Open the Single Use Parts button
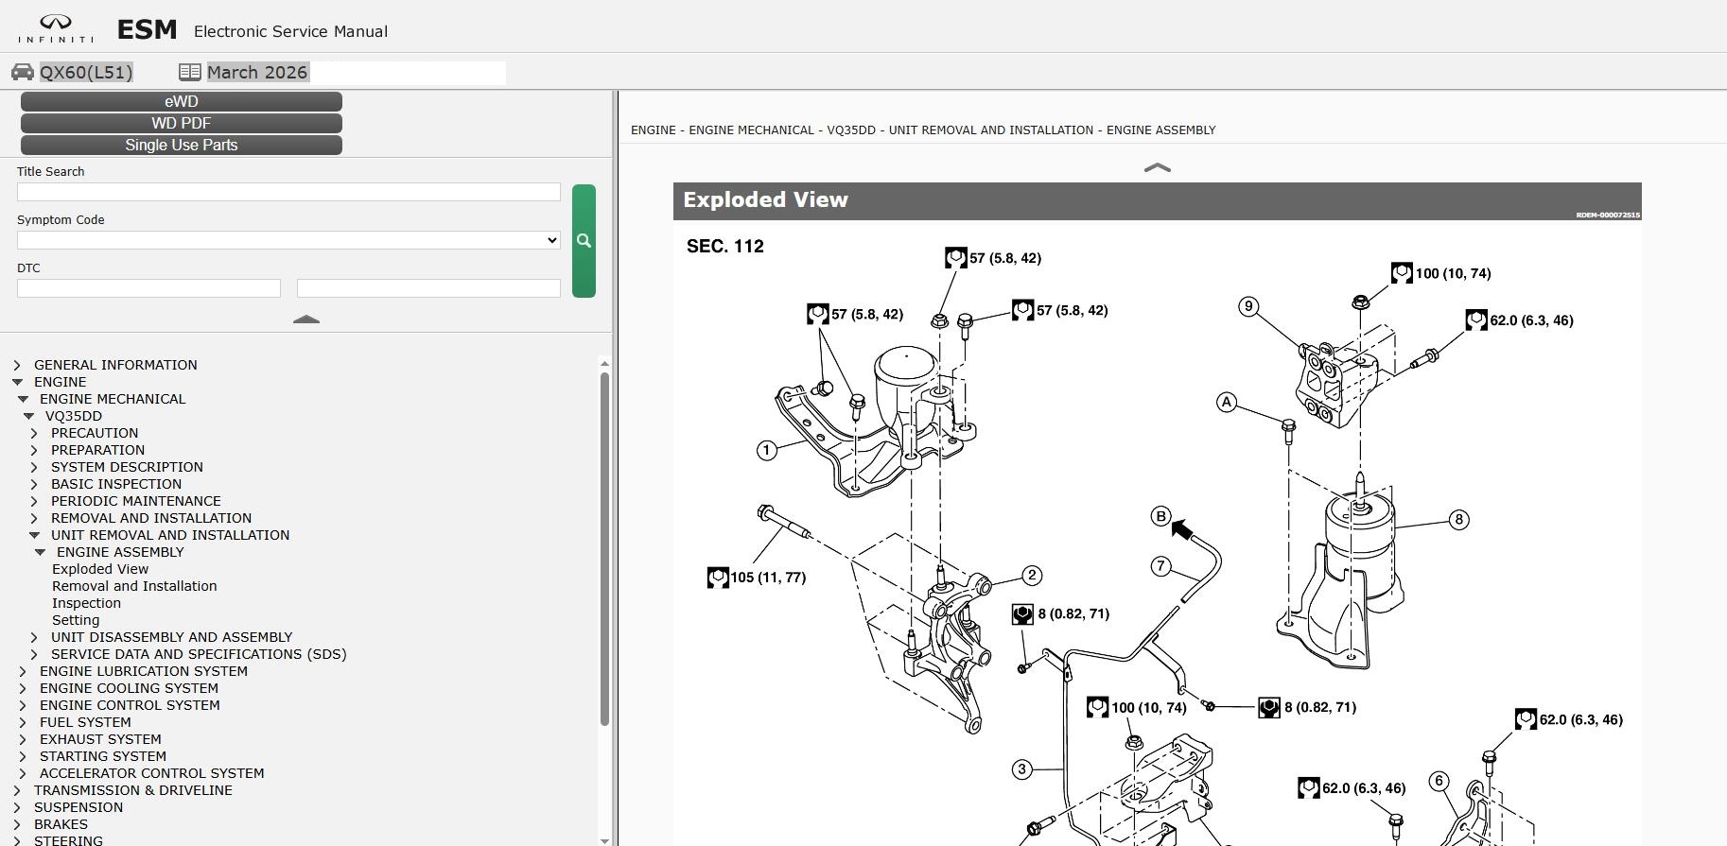The image size is (1727, 846). pos(182,145)
